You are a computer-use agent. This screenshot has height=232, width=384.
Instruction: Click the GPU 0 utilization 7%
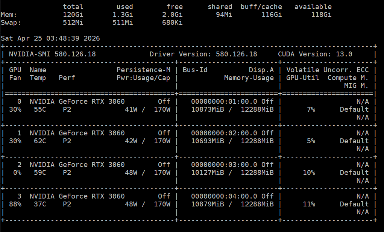coord(311,109)
